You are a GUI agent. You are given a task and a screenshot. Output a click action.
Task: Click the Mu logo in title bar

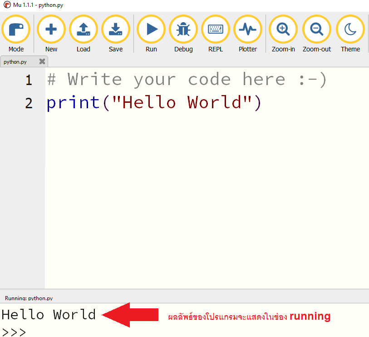(x=7, y=5)
